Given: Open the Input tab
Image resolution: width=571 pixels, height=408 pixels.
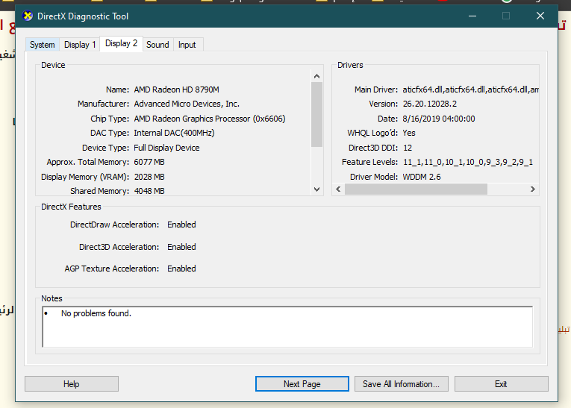Looking at the screenshot, I should click(187, 45).
